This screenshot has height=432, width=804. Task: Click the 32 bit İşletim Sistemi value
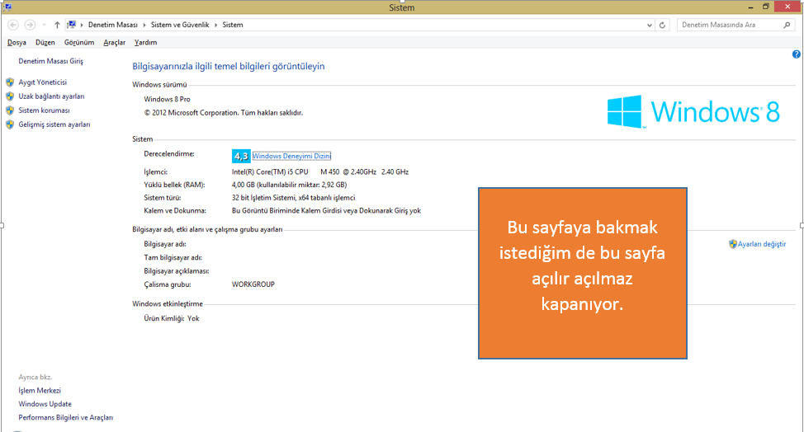pos(293,198)
